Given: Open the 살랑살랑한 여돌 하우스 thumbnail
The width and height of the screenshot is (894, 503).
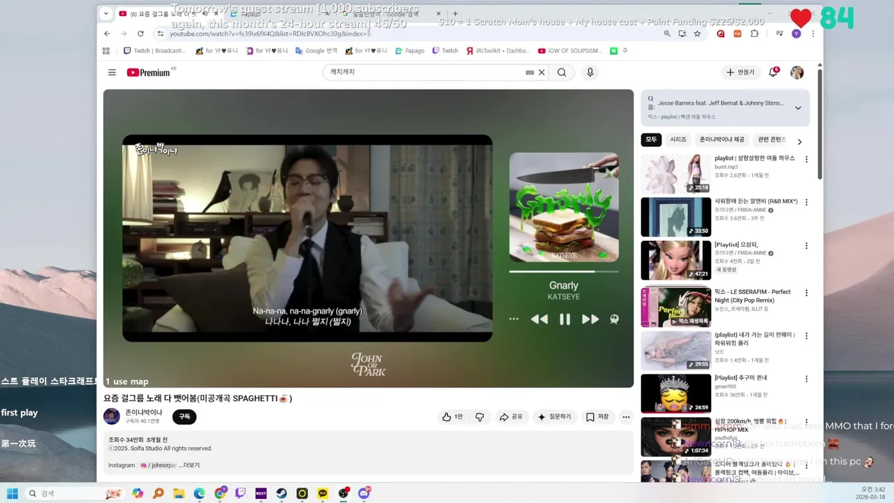Looking at the screenshot, I should (x=675, y=174).
